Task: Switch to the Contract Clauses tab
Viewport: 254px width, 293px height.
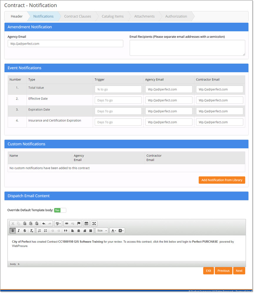Action: tap(78, 16)
